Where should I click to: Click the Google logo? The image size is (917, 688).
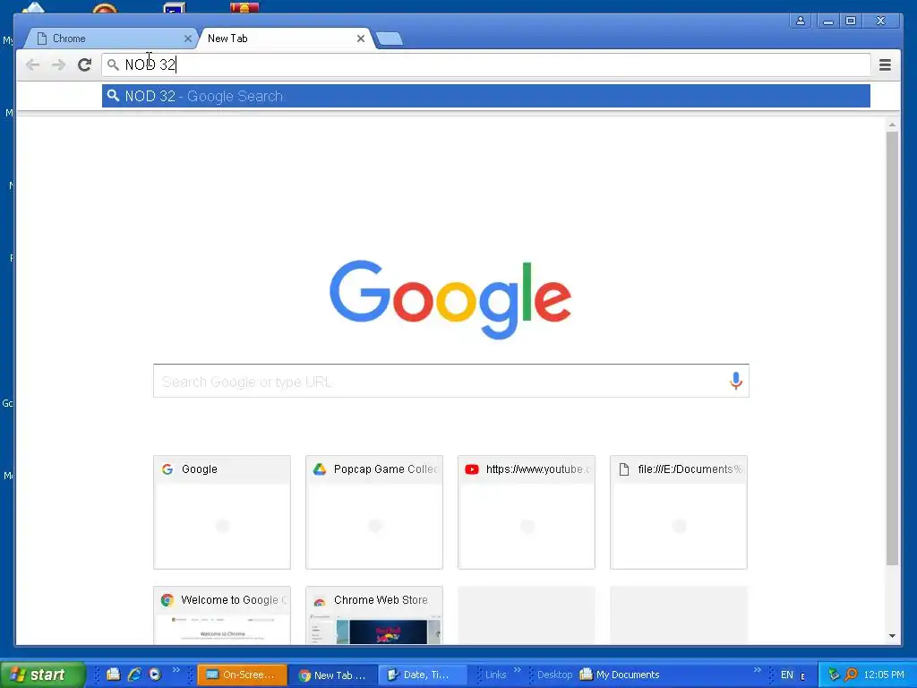450,299
